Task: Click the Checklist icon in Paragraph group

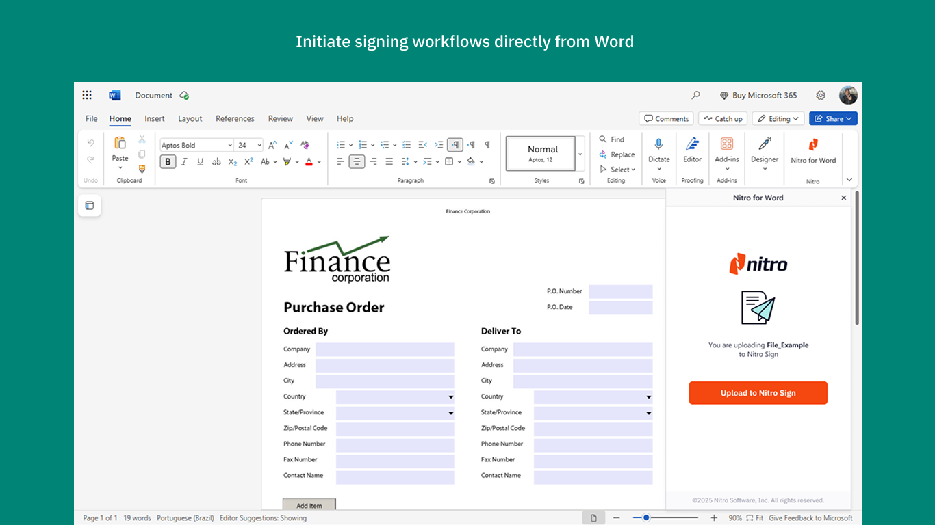Action: click(407, 144)
